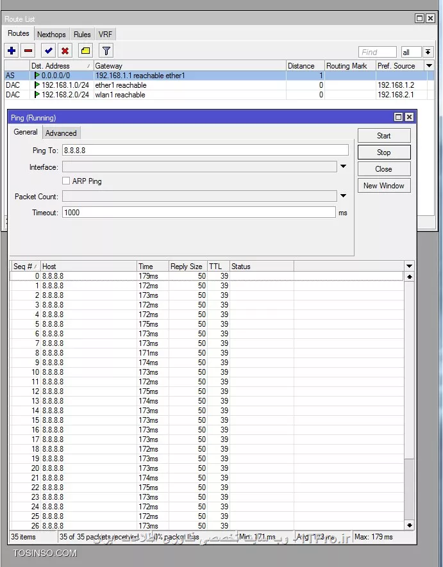Close the Route List window
443x567 pixels.
430,18
